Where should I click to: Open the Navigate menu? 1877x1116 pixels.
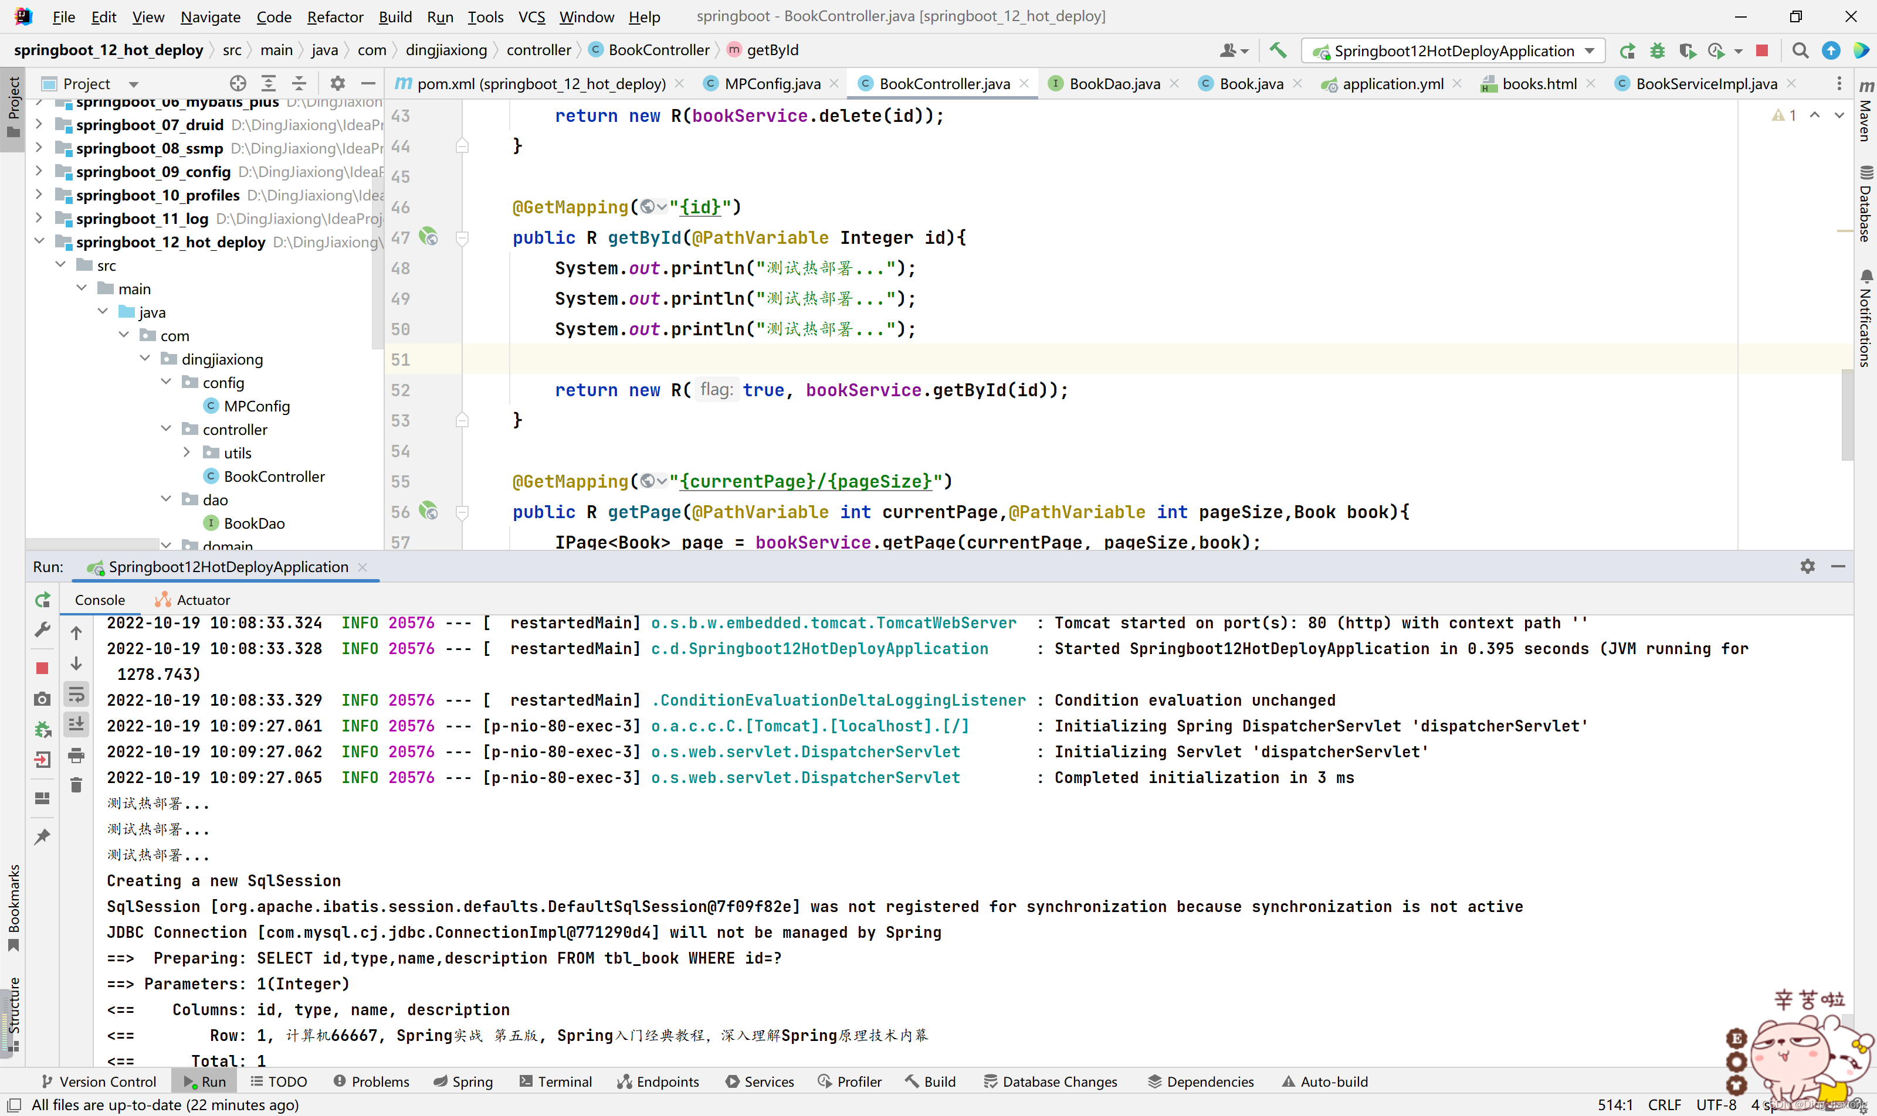pos(210,16)
